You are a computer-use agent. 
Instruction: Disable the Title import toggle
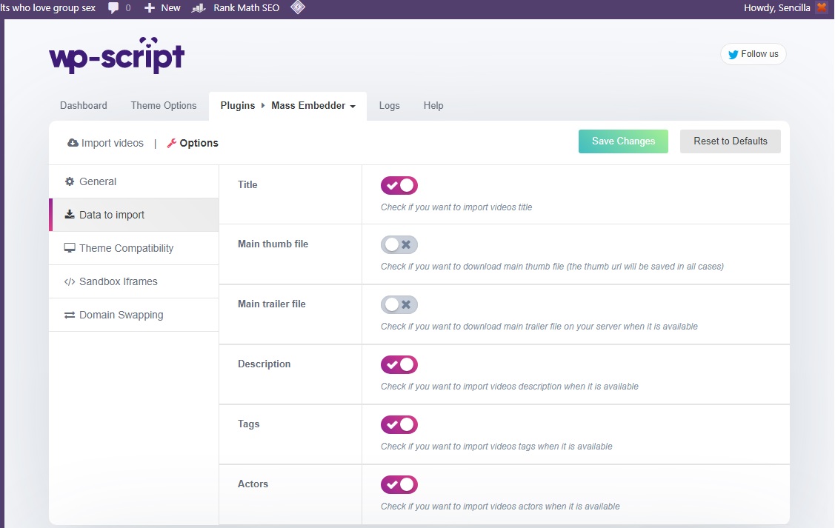click(x=399, y=185)
